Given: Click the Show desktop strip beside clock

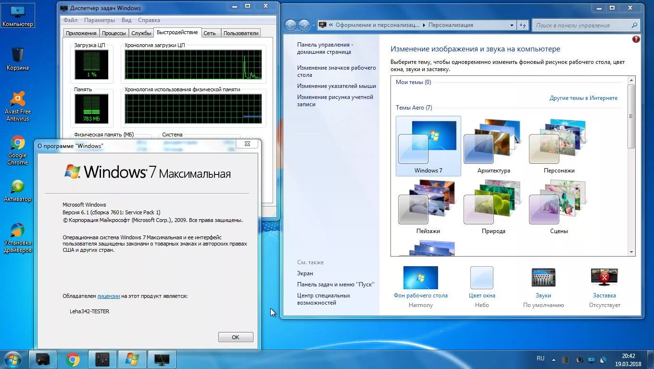Looking at the screenshot, I should tap(650, 360).
